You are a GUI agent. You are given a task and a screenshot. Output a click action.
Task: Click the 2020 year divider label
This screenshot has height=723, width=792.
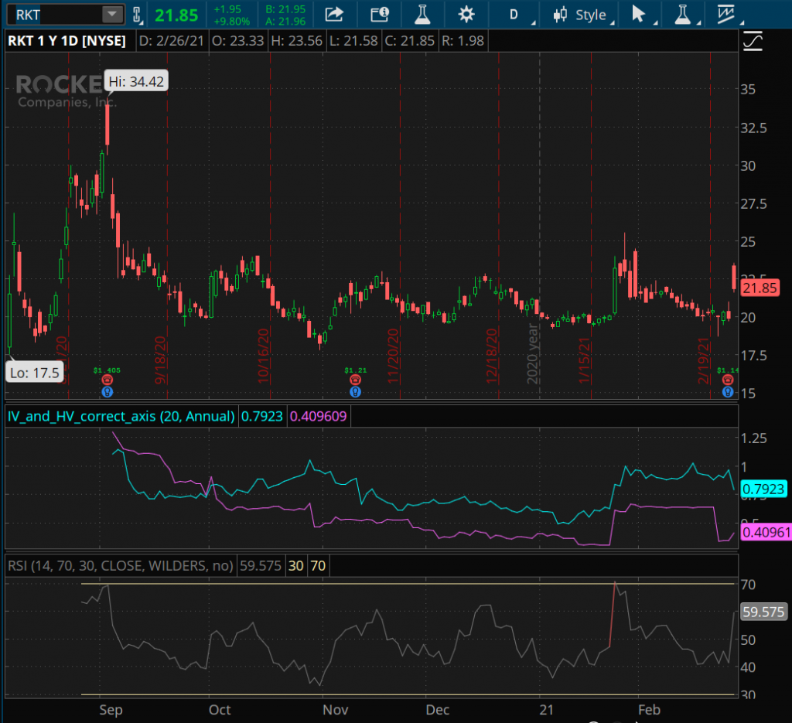coord(532,353)
